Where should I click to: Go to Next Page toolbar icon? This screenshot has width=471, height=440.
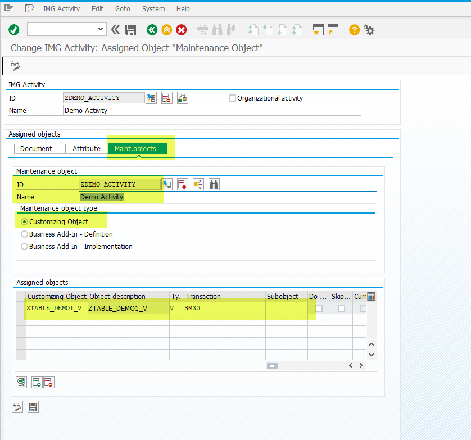pos(283,30)
